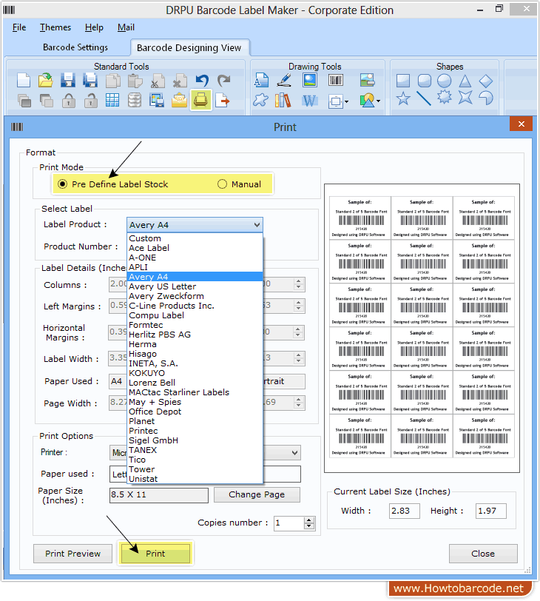Click the Close button in Print dialog
This screenshot has height=601, width=540.
click(482, 554)
